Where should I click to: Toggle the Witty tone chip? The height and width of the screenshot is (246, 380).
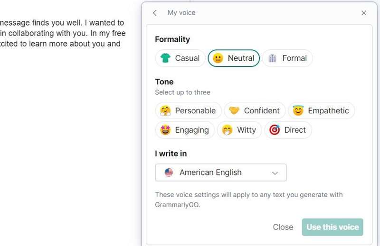click(x=239, y=130)
